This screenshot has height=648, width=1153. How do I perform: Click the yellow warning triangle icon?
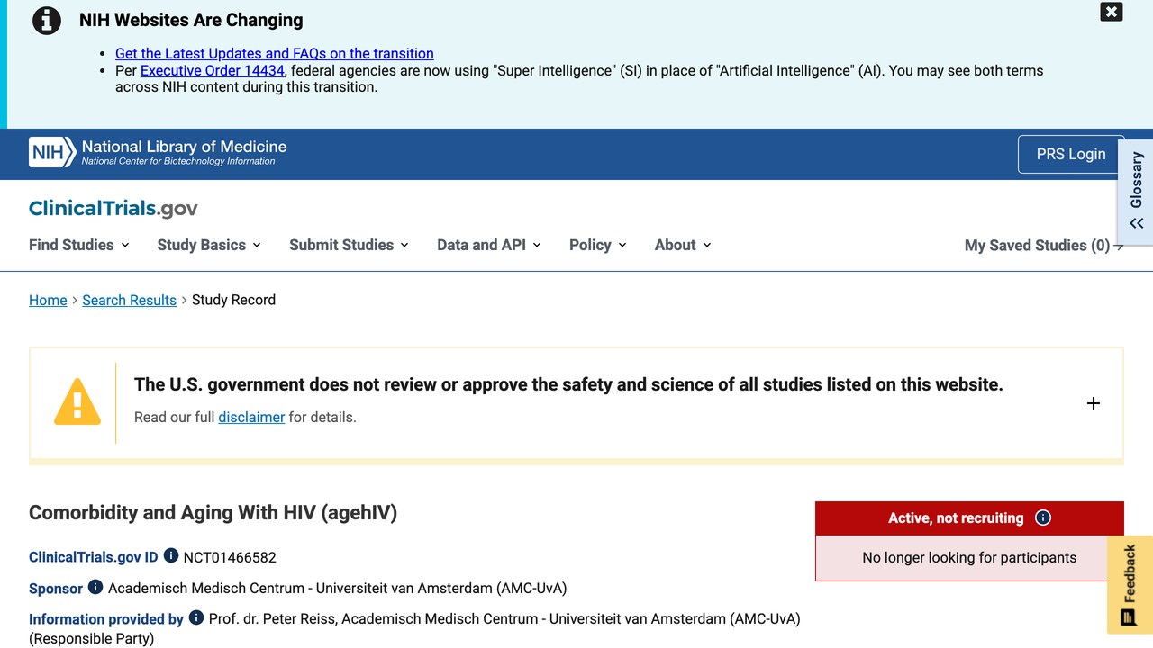pos(77,401)
